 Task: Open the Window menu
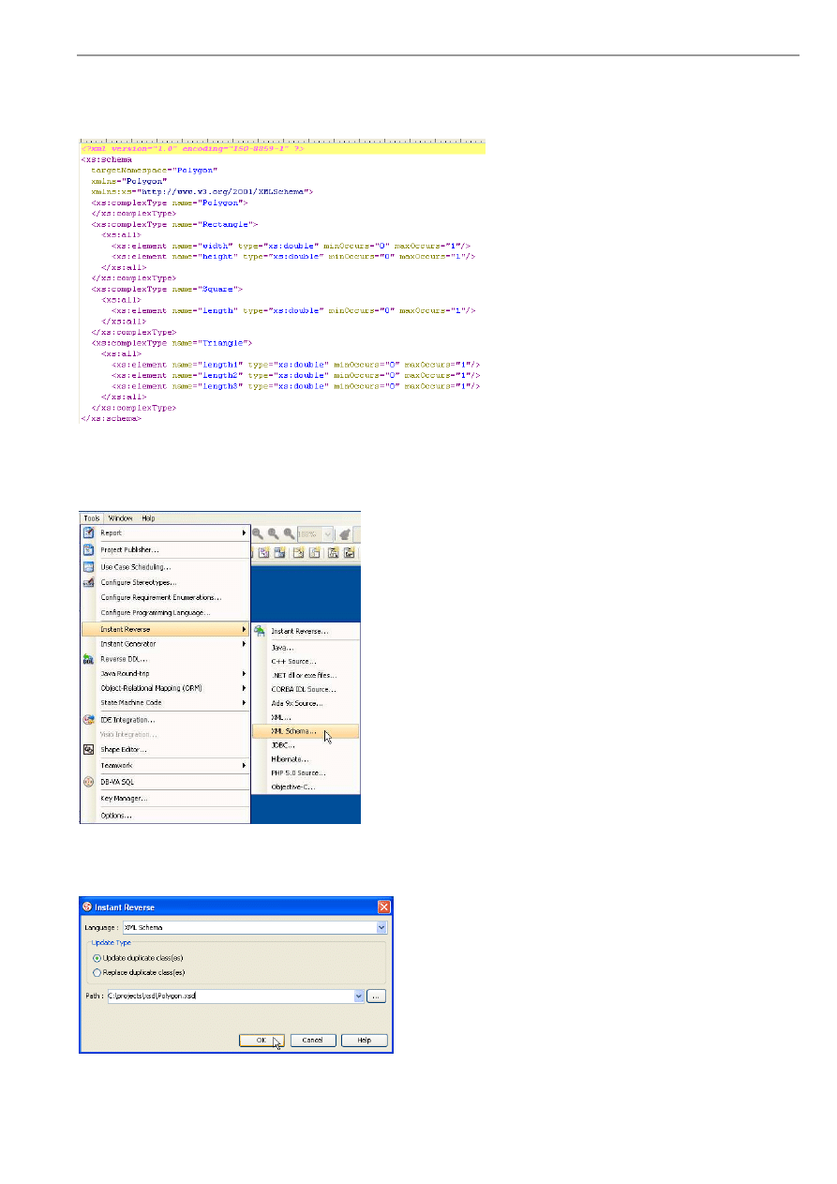tap(120, 517)
